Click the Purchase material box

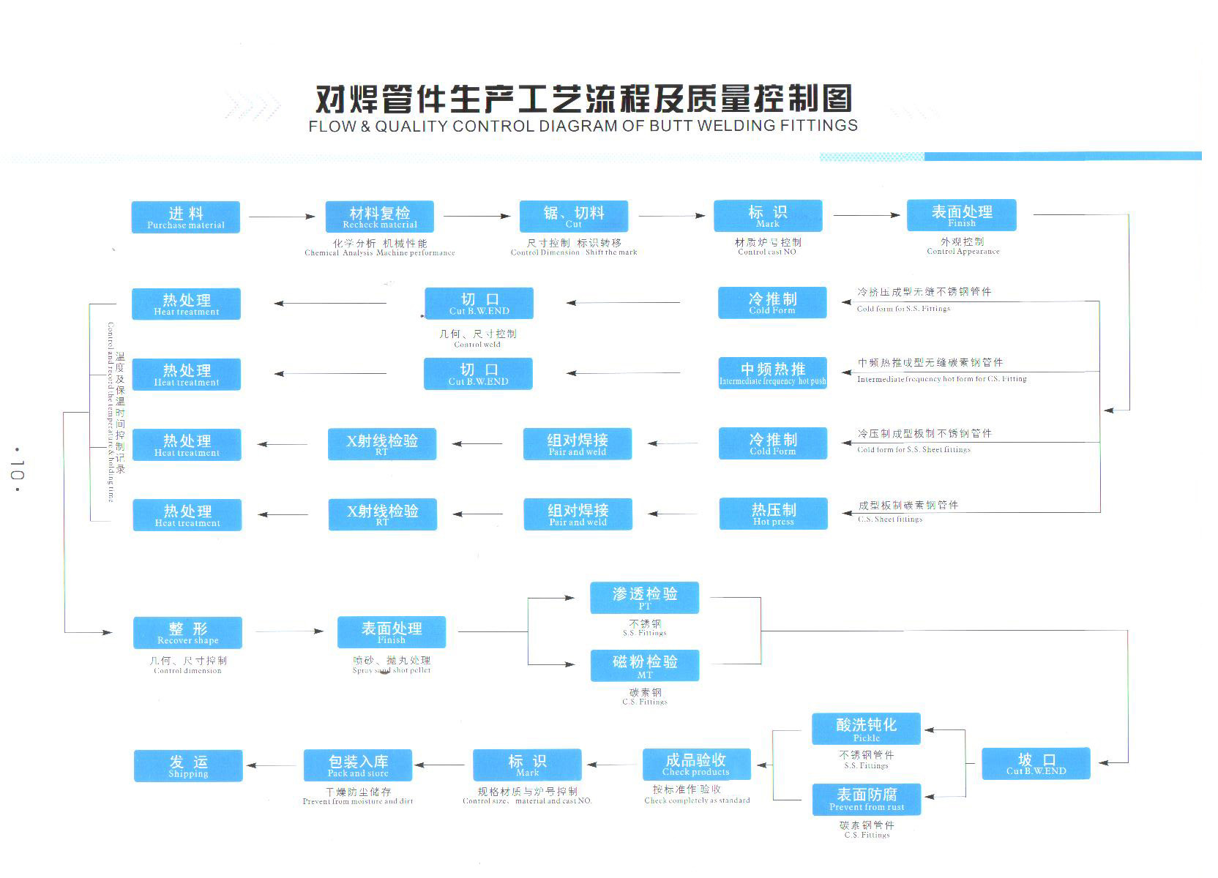click(x=186, y=217)
